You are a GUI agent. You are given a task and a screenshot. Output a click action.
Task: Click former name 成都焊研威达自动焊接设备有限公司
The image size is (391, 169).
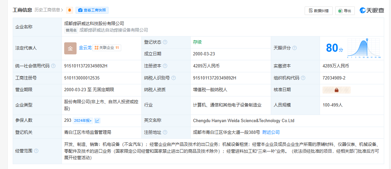coord(114,30)
